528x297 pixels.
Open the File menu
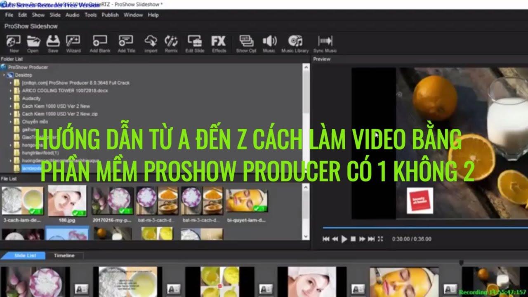(9, 15)
